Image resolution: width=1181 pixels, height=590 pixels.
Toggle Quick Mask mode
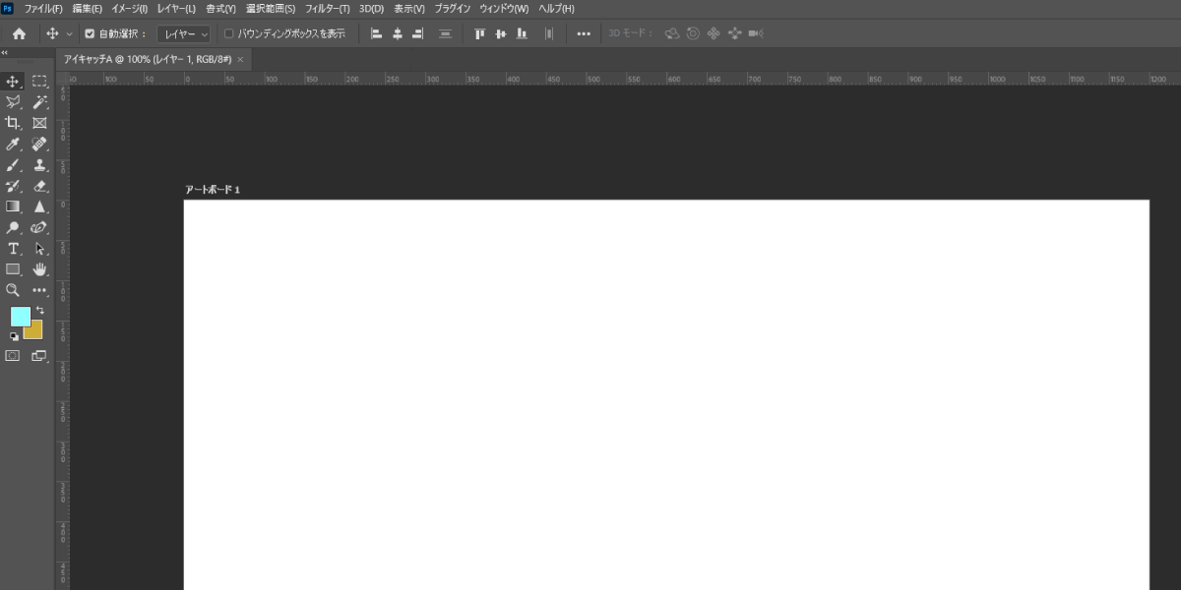(x=13, y=356)
